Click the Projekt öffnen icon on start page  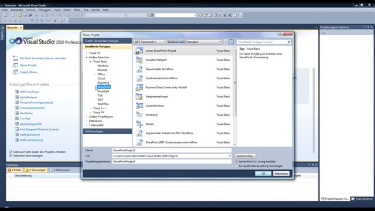[x=16, y=72]
